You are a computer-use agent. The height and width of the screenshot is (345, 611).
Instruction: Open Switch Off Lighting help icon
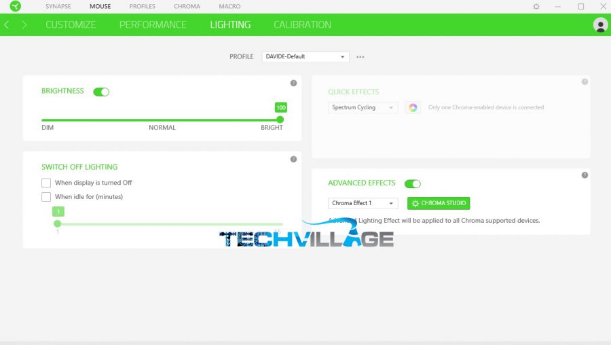coord(293,159)
